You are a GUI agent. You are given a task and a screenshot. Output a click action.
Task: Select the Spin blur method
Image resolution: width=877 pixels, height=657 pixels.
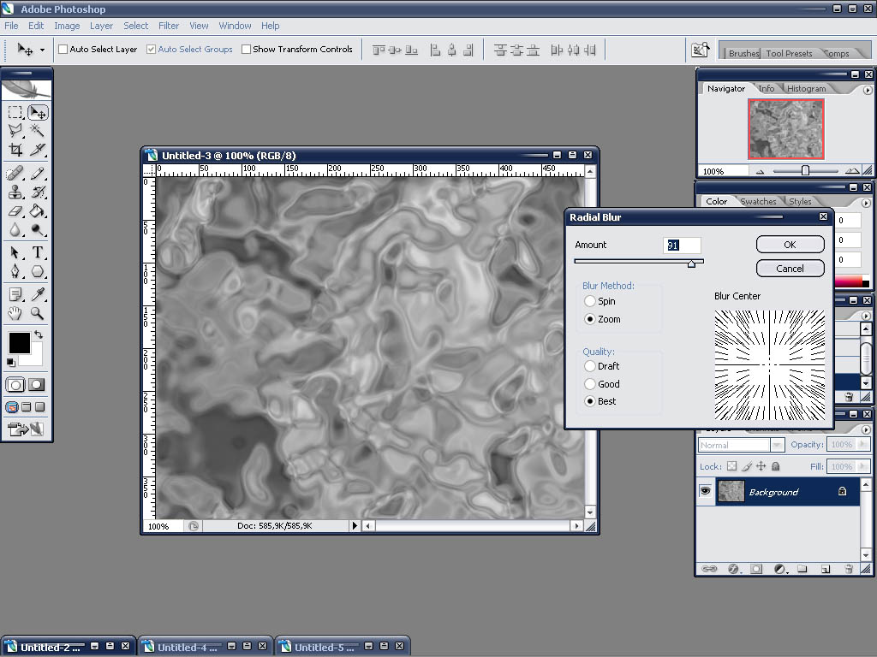[589, 301]
